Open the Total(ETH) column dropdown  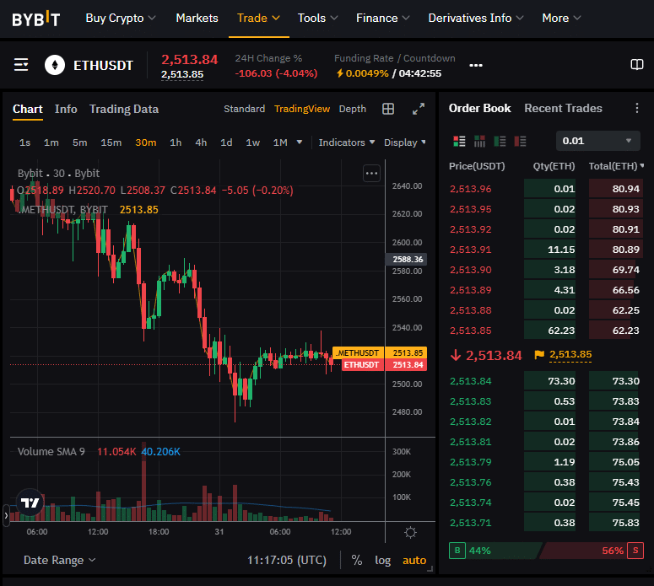[616, 166]
